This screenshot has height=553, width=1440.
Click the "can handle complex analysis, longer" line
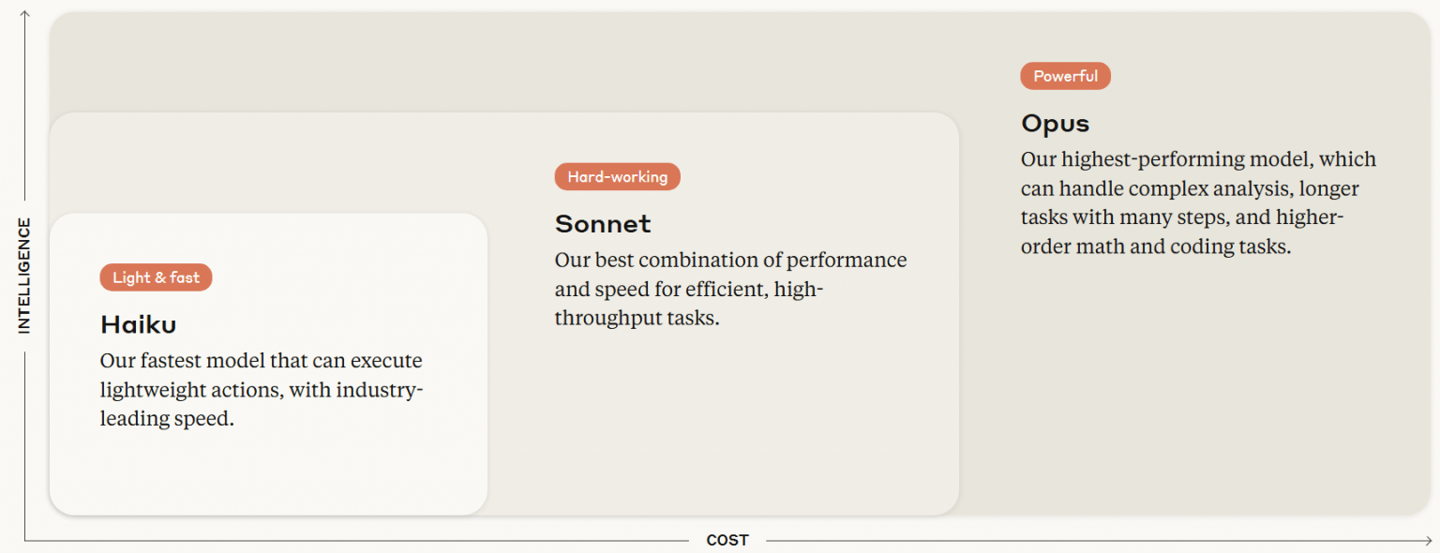(1190, 188)
